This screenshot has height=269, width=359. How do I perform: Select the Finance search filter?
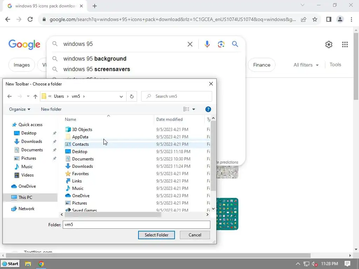click(x=262, y=65)
